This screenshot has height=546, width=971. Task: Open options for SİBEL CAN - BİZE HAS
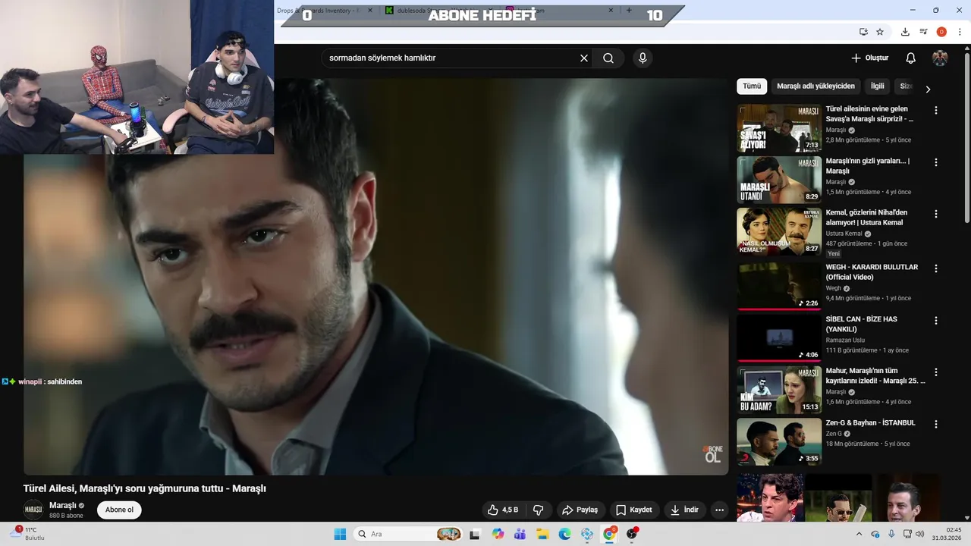(x=935, y=320)
